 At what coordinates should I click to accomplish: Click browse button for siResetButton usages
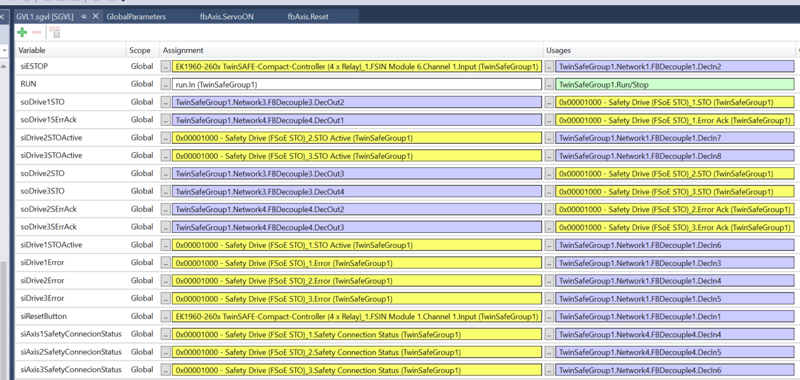tap(549, 316)
